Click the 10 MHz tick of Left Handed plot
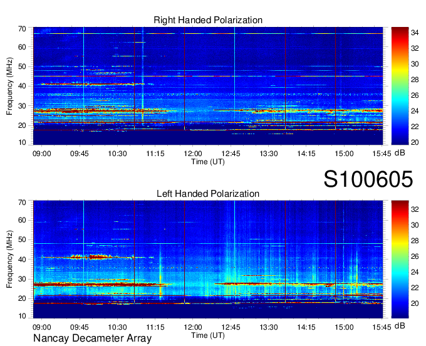Image resolution: width=426 pixels, height=346 pixels. coord(22,316)
